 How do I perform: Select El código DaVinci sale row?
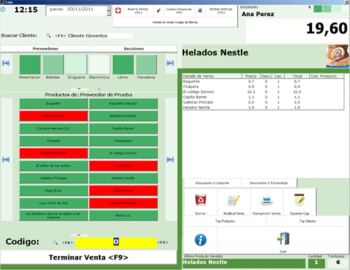263,92
